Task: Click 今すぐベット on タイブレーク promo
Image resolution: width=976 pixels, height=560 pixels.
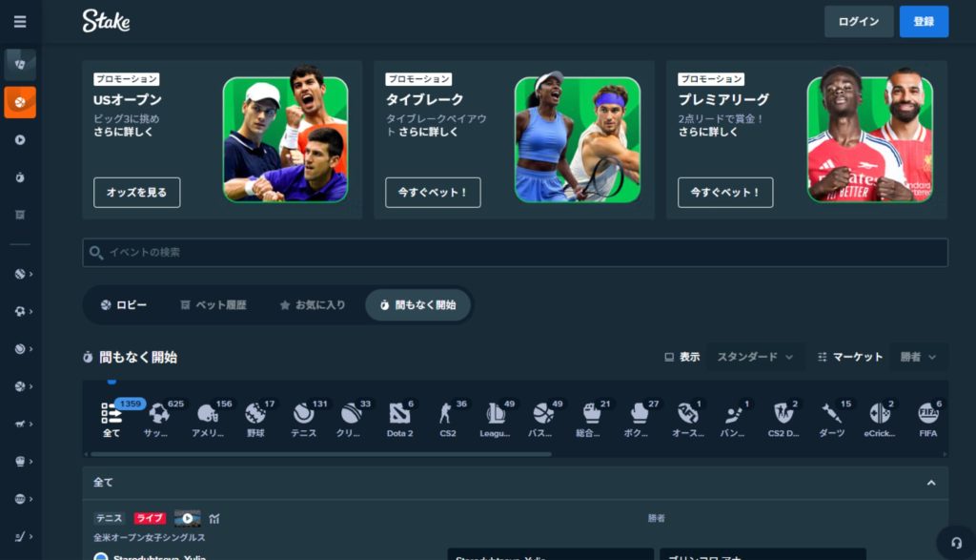Action: click(x=433, y=193)
